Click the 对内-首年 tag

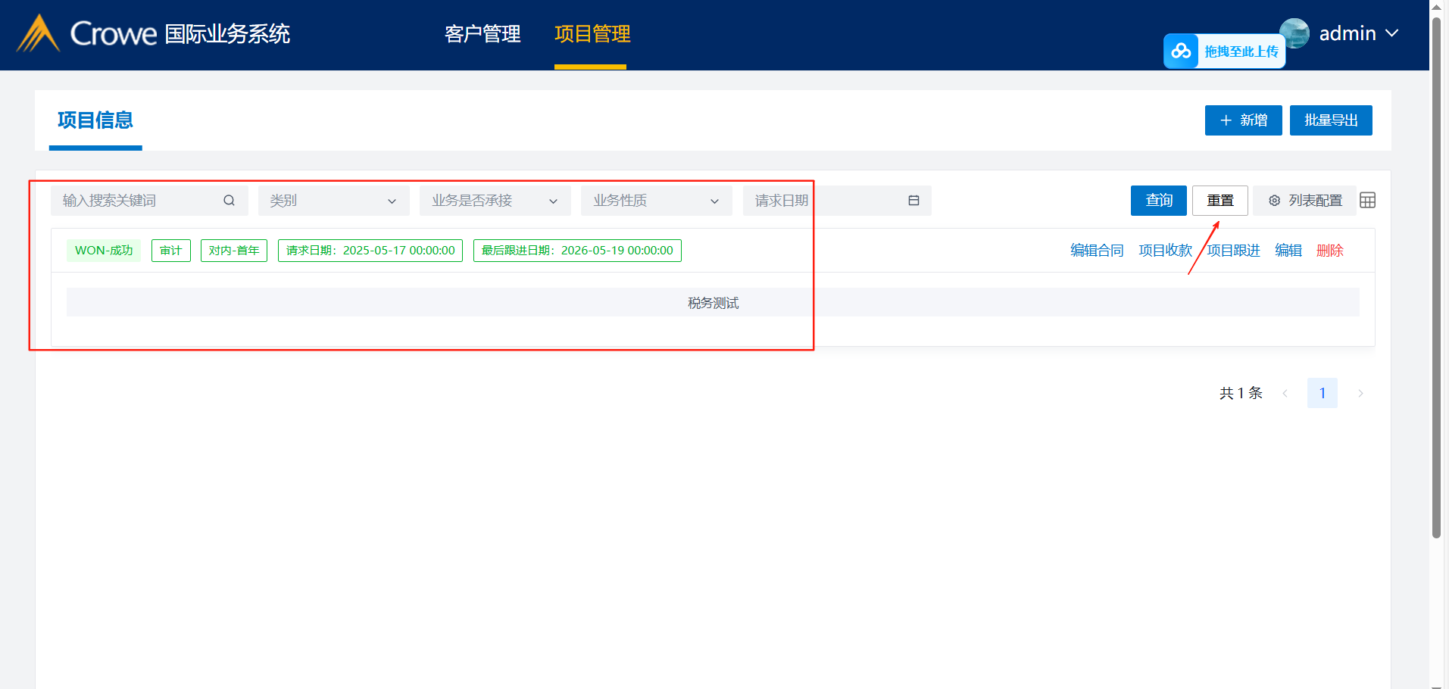234,251
